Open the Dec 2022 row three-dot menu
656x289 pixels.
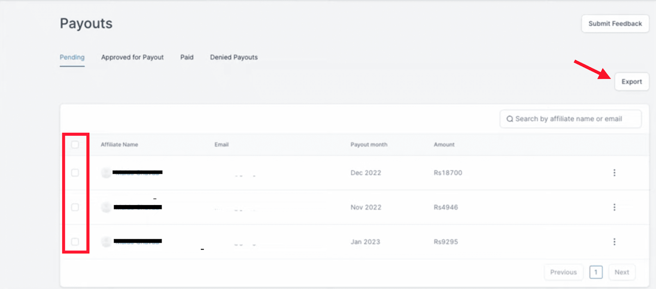tap(614, 173)
